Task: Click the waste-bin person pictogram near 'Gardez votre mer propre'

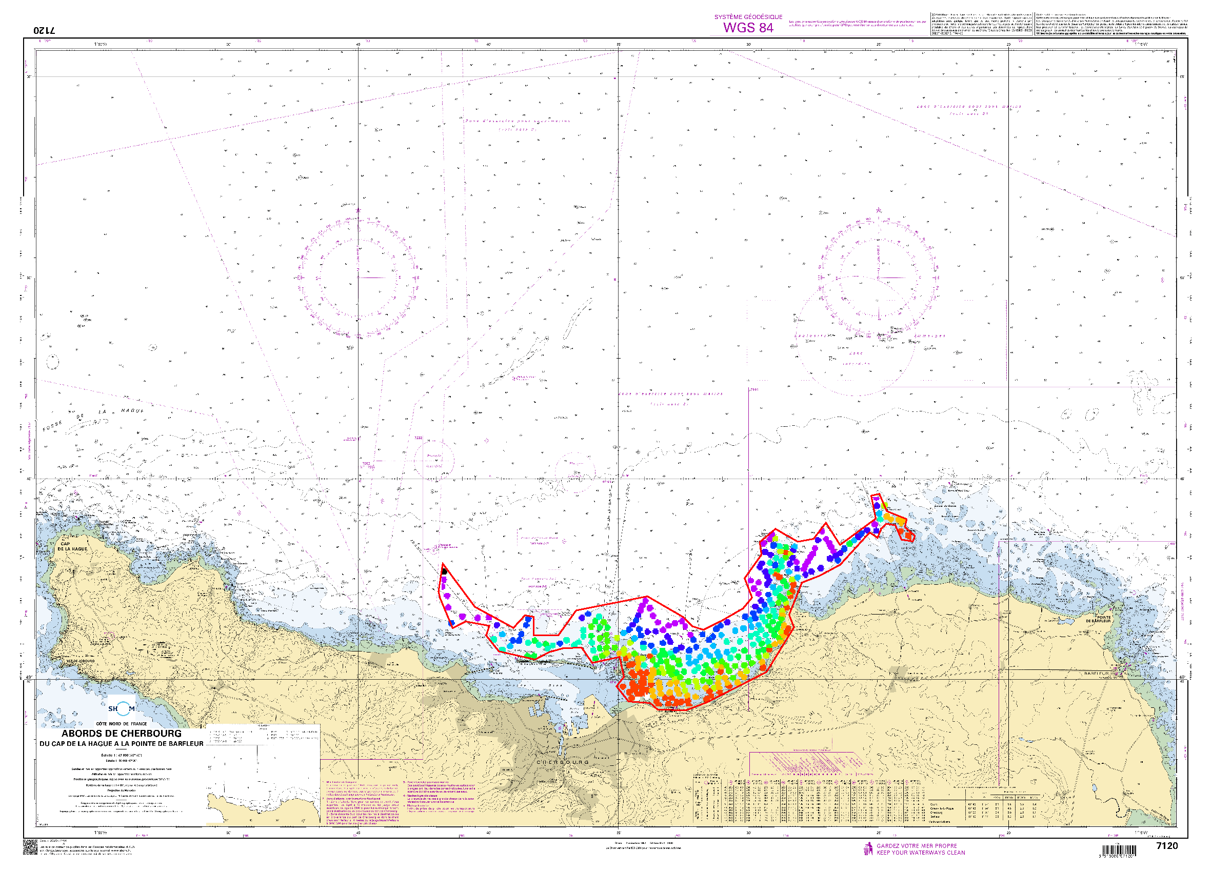Action: coord(868,848)
